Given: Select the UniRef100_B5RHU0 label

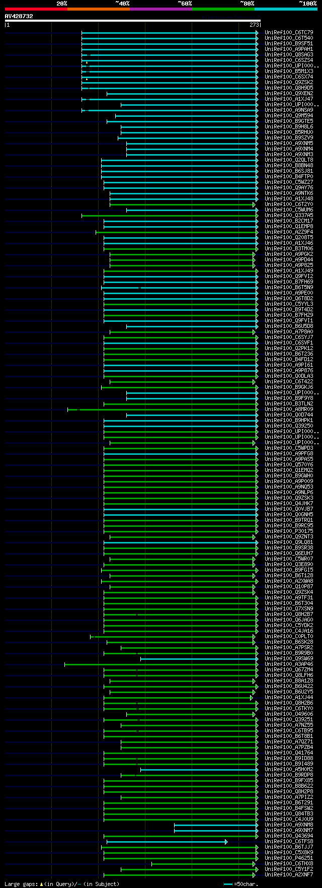Looking at the screenshot, I should click(x=289, y=132).
